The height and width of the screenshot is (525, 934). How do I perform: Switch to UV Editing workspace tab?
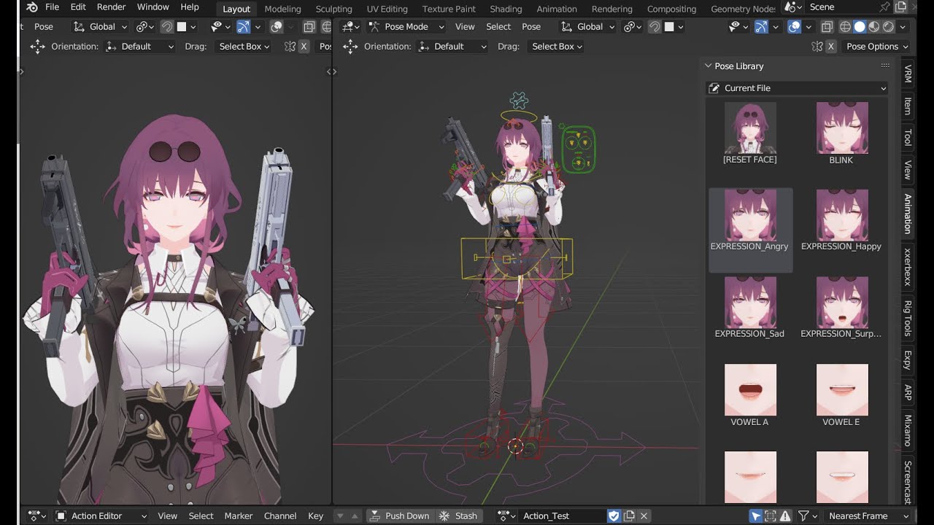tap(387, 9)
